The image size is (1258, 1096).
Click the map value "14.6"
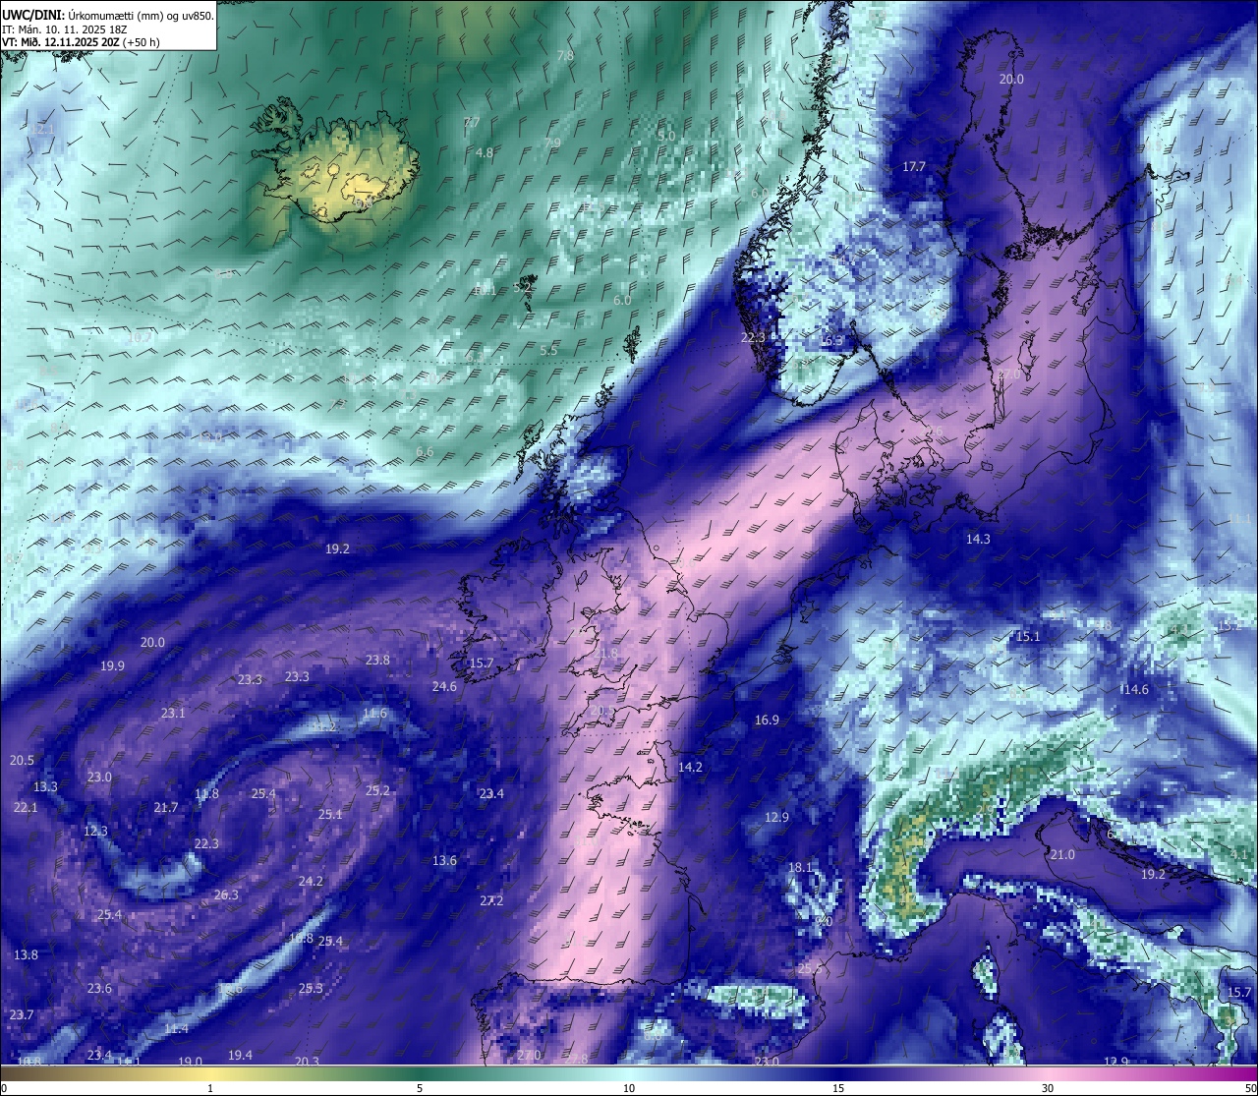click(1136, 690)
